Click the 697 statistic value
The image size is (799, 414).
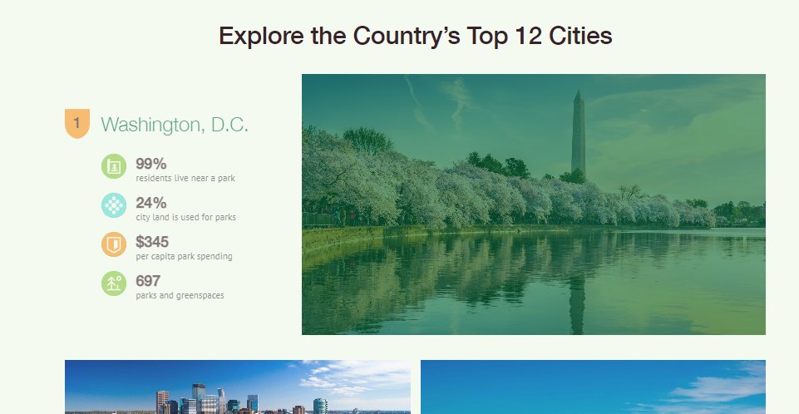point(148,281)
